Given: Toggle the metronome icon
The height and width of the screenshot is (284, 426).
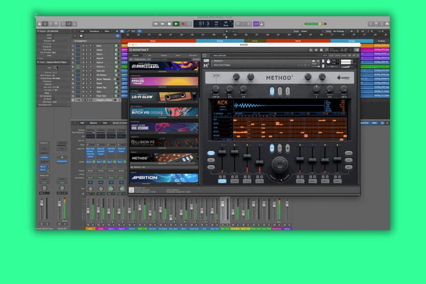Looking at the screenshot, I should 262,24.
